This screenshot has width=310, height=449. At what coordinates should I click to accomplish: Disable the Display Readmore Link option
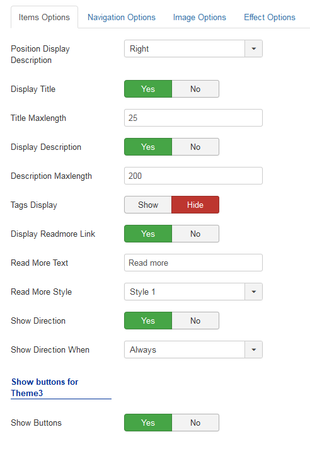coord(195,234)
